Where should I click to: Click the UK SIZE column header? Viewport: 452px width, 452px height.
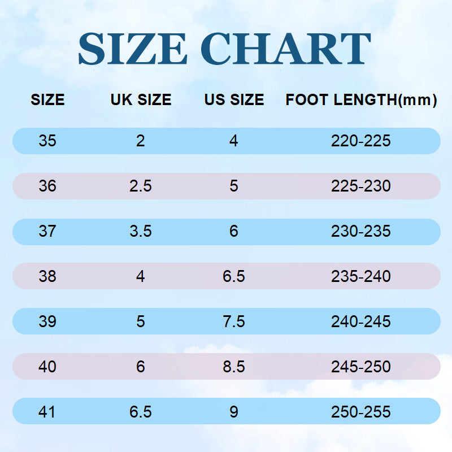pos(141,101)
